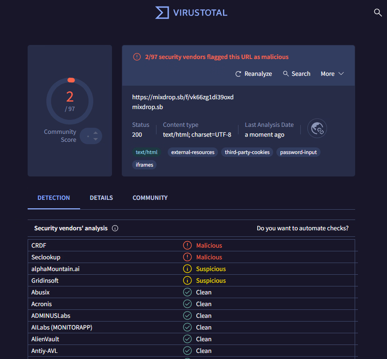The image size is (387, 359).
Task: Click the status value 200
Action: 137,135
